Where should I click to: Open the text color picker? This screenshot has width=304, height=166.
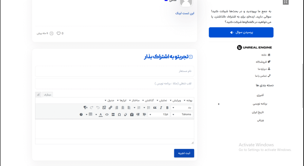[101, 114]
